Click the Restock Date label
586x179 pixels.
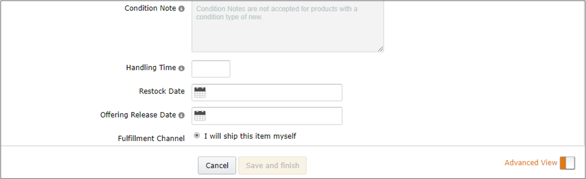pyautogui.click(x=162, y=91)
